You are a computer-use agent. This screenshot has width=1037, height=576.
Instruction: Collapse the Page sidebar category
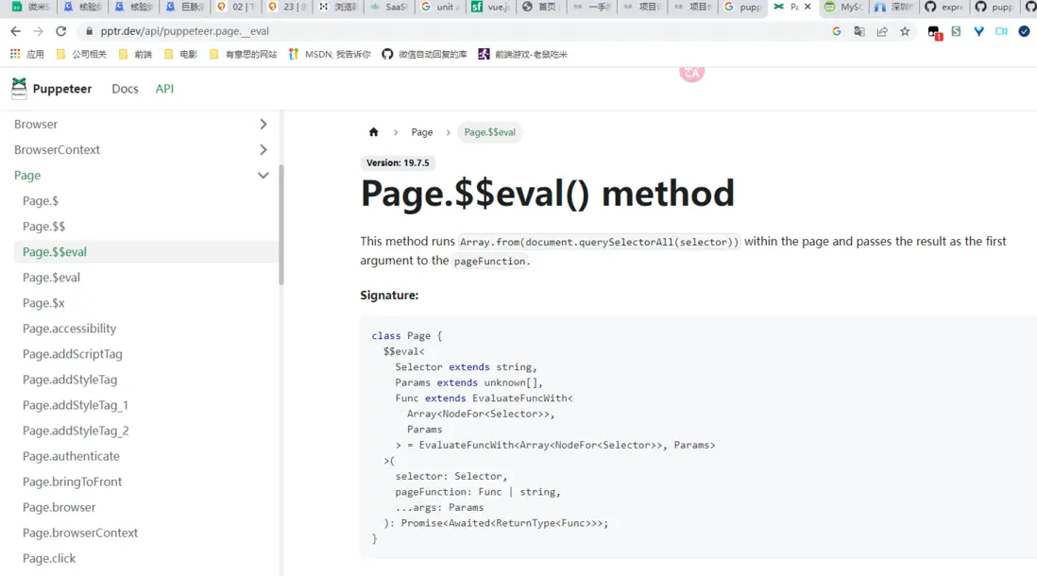(263, 176)
